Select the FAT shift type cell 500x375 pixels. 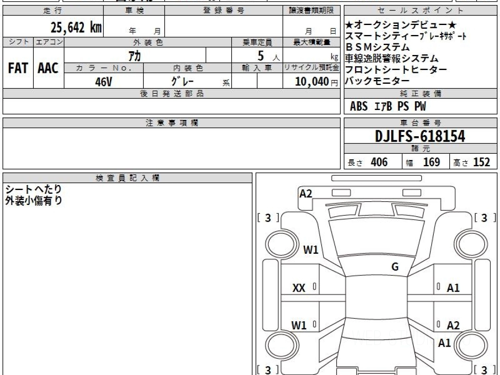coord(18,68)
